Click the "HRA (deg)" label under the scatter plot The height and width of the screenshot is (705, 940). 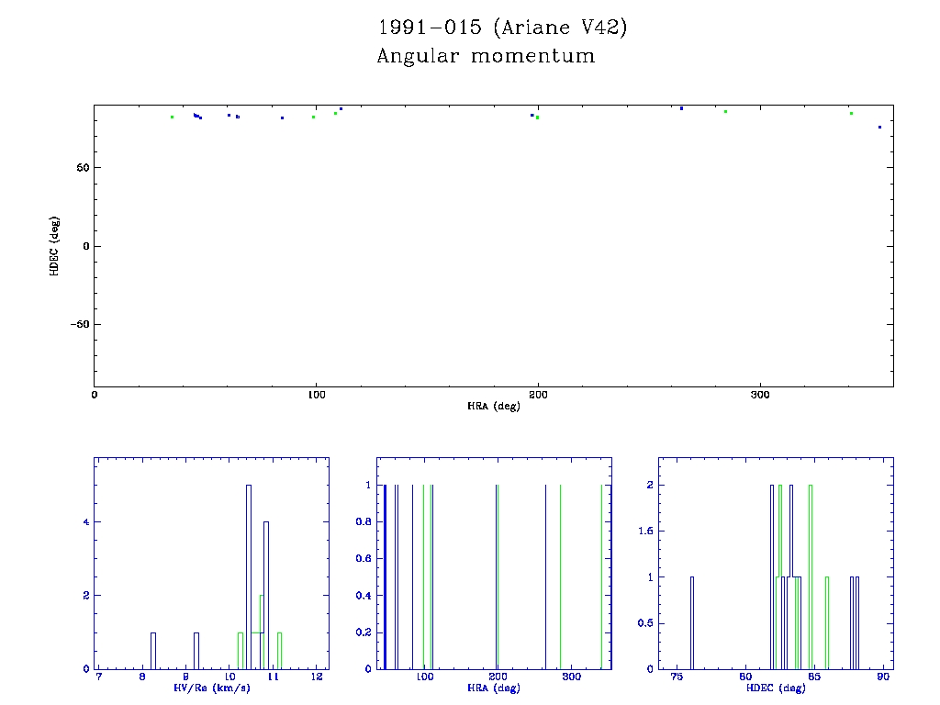tap(493, 406)
